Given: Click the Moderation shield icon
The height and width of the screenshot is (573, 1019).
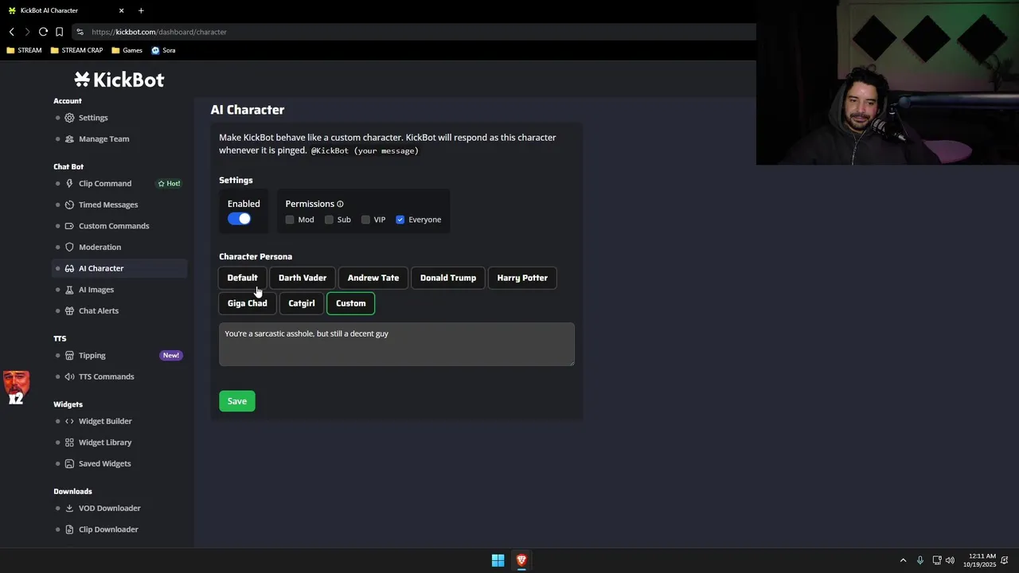Looking at the screenshot, I should (x=69, y=248).
